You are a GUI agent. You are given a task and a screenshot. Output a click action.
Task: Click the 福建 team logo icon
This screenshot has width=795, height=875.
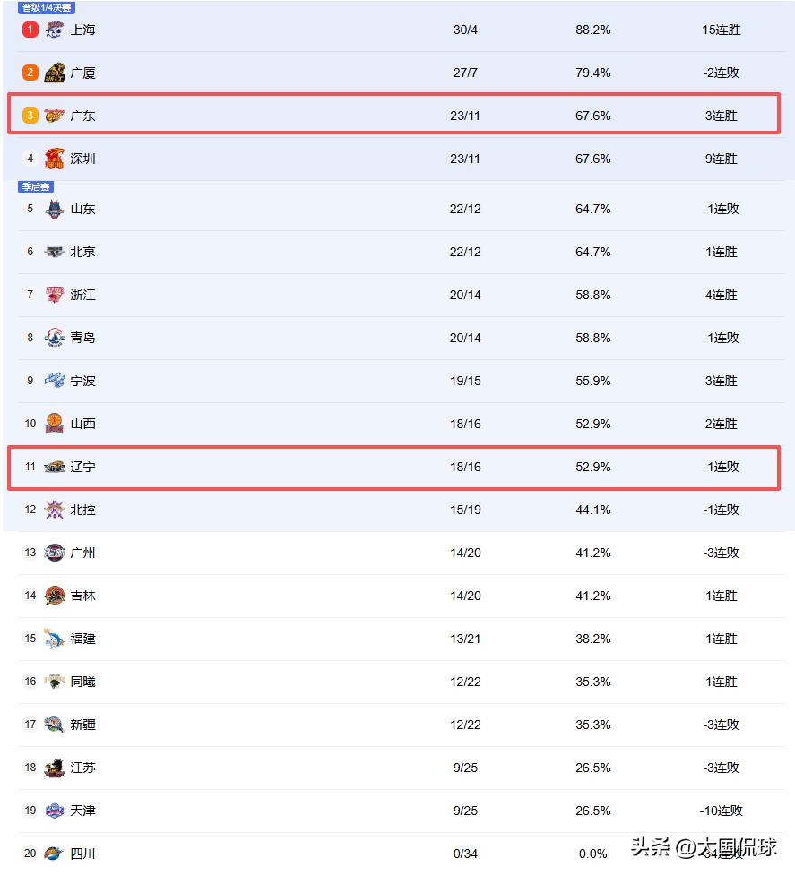tap(54, 639)
